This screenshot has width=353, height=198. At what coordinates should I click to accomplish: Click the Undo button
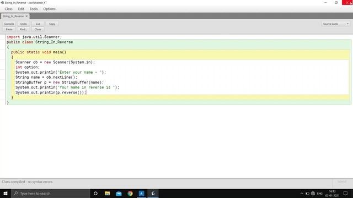[x=23, y=24]
